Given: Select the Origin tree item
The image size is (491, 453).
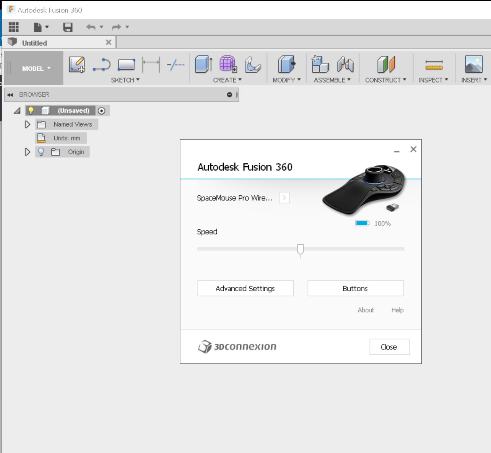Looking at the screenshot, I should click(76, 152).
